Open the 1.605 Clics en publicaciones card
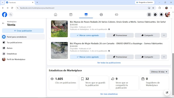This screenshot has height=98, width=174. (63, 83)
